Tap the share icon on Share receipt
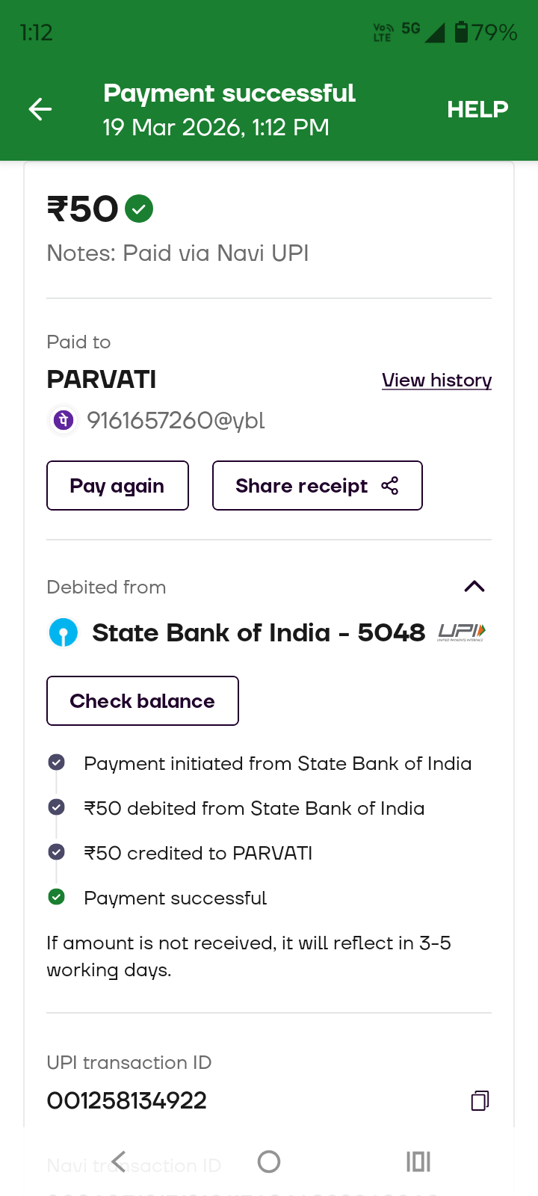The width and height of the screenshot is (538, 1196). coord(390,486)
